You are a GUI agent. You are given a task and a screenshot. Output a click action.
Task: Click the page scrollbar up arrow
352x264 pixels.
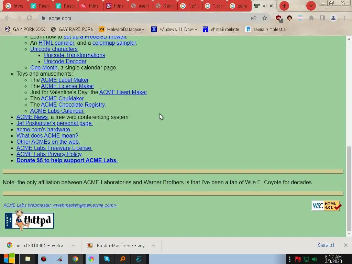point(349,38)
